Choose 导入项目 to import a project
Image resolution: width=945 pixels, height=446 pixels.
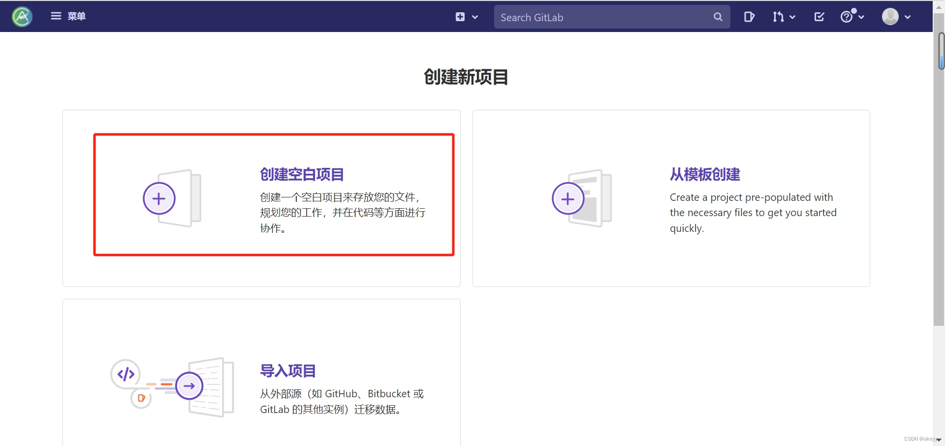[287, 371]
